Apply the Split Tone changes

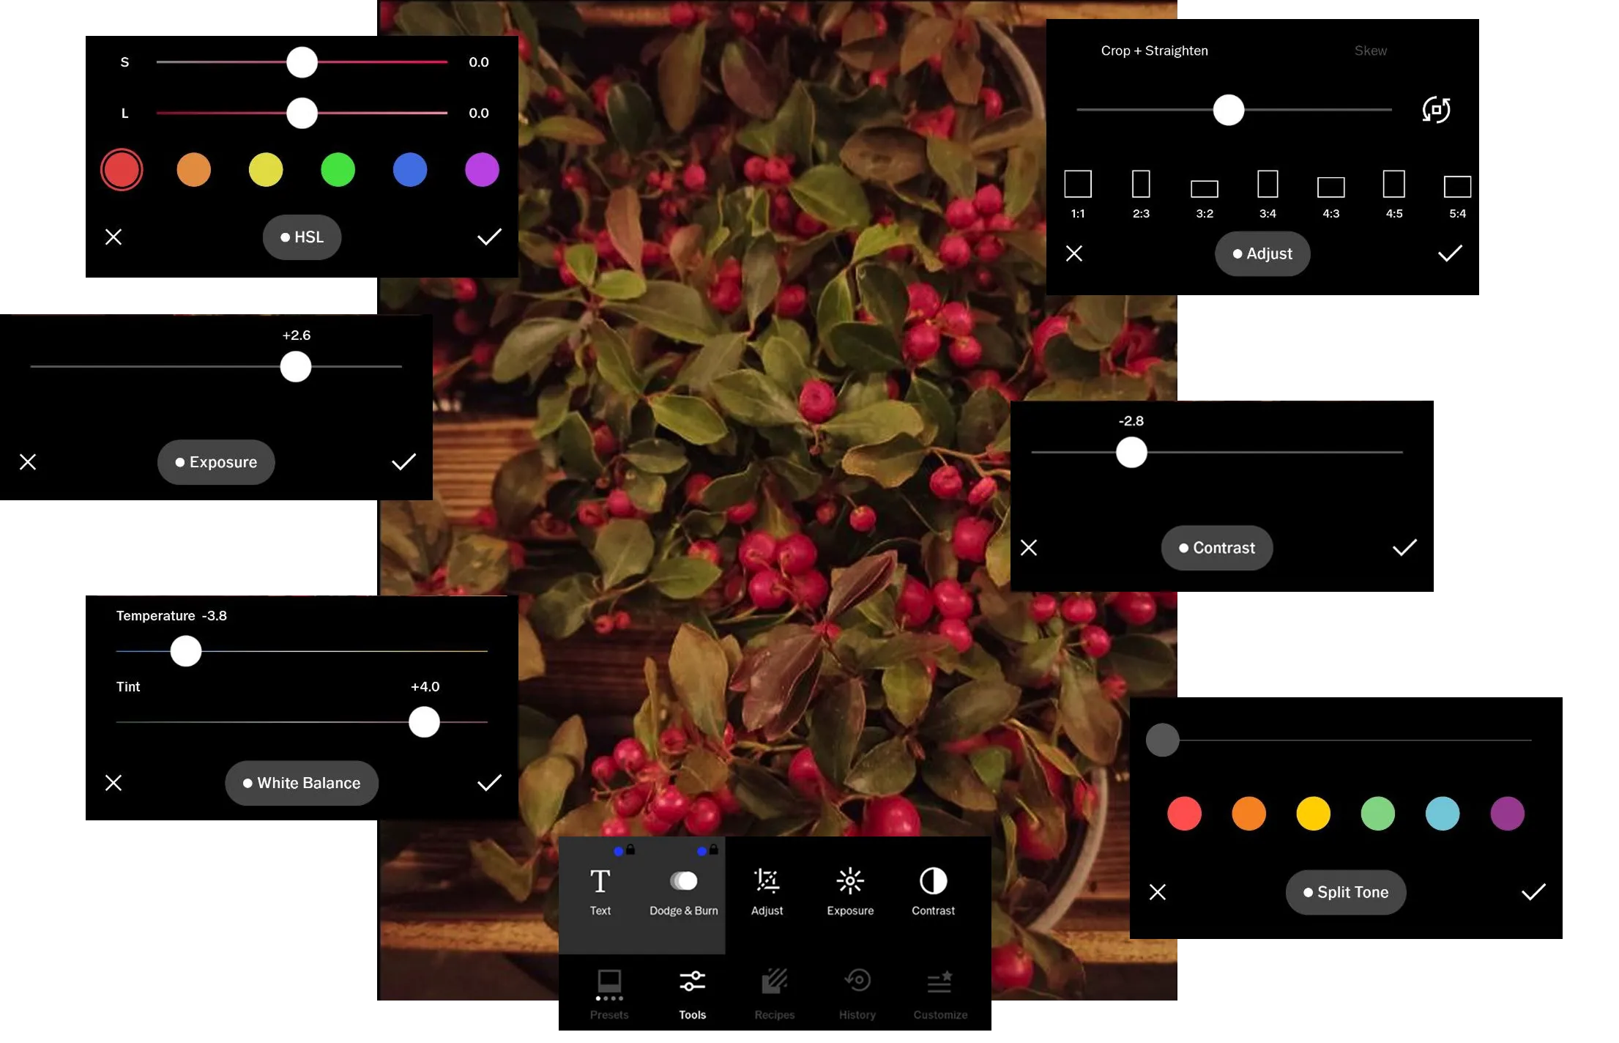(x=1533, y=891)
